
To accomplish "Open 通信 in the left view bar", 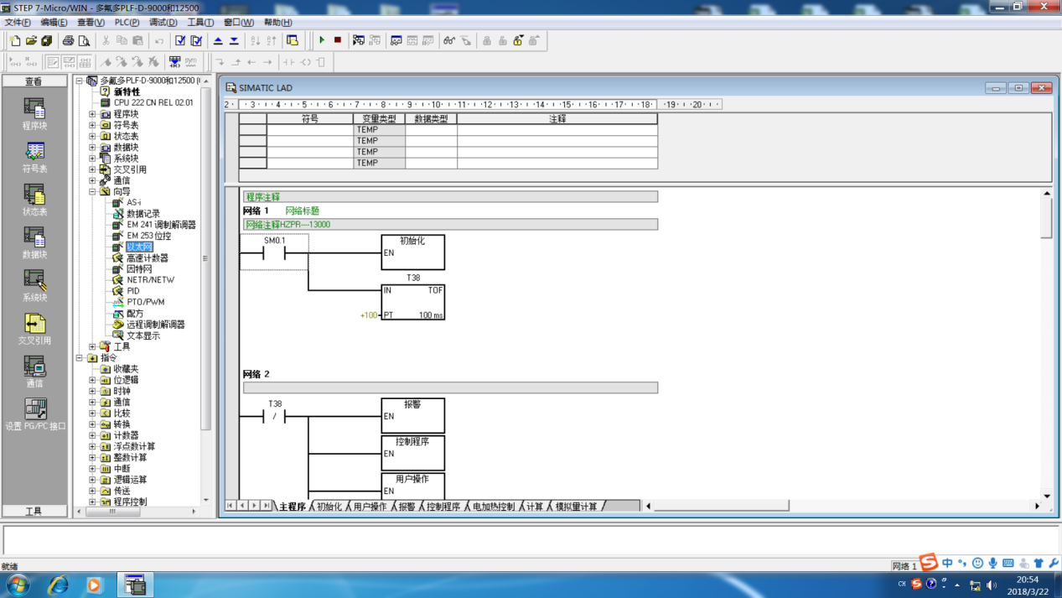I will click(x=34, y=372).
